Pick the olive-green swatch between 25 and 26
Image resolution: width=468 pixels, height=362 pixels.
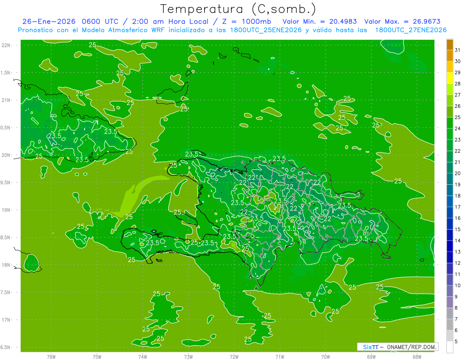(x=450, y=112)
